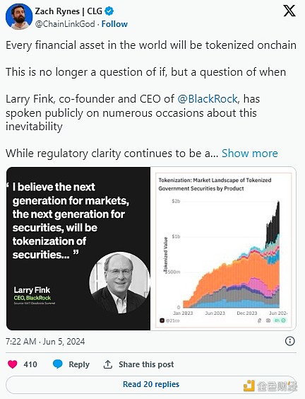This screenshot has width=305, height=399.
Task: Expand tweet text with Show more
Action: point(250,154)
